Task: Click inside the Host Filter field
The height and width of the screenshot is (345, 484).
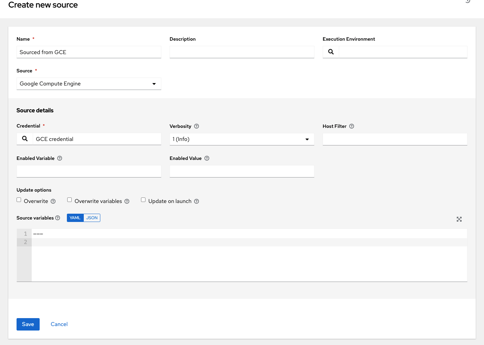Action: coord(395,139)
